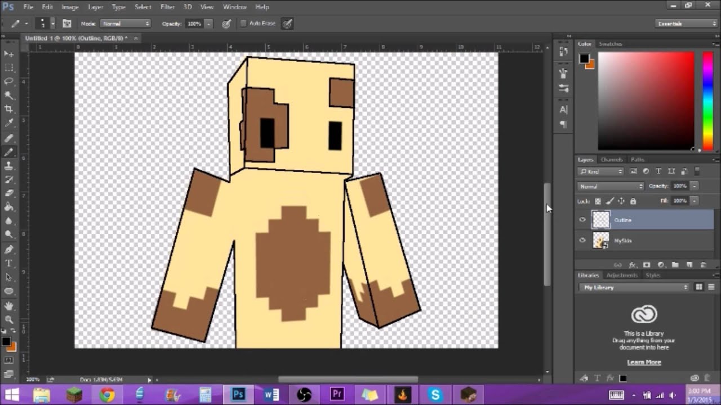Open the layer Opacity slider arrow
The height and width of the screenshot is (405, 721).
(695, 186)
